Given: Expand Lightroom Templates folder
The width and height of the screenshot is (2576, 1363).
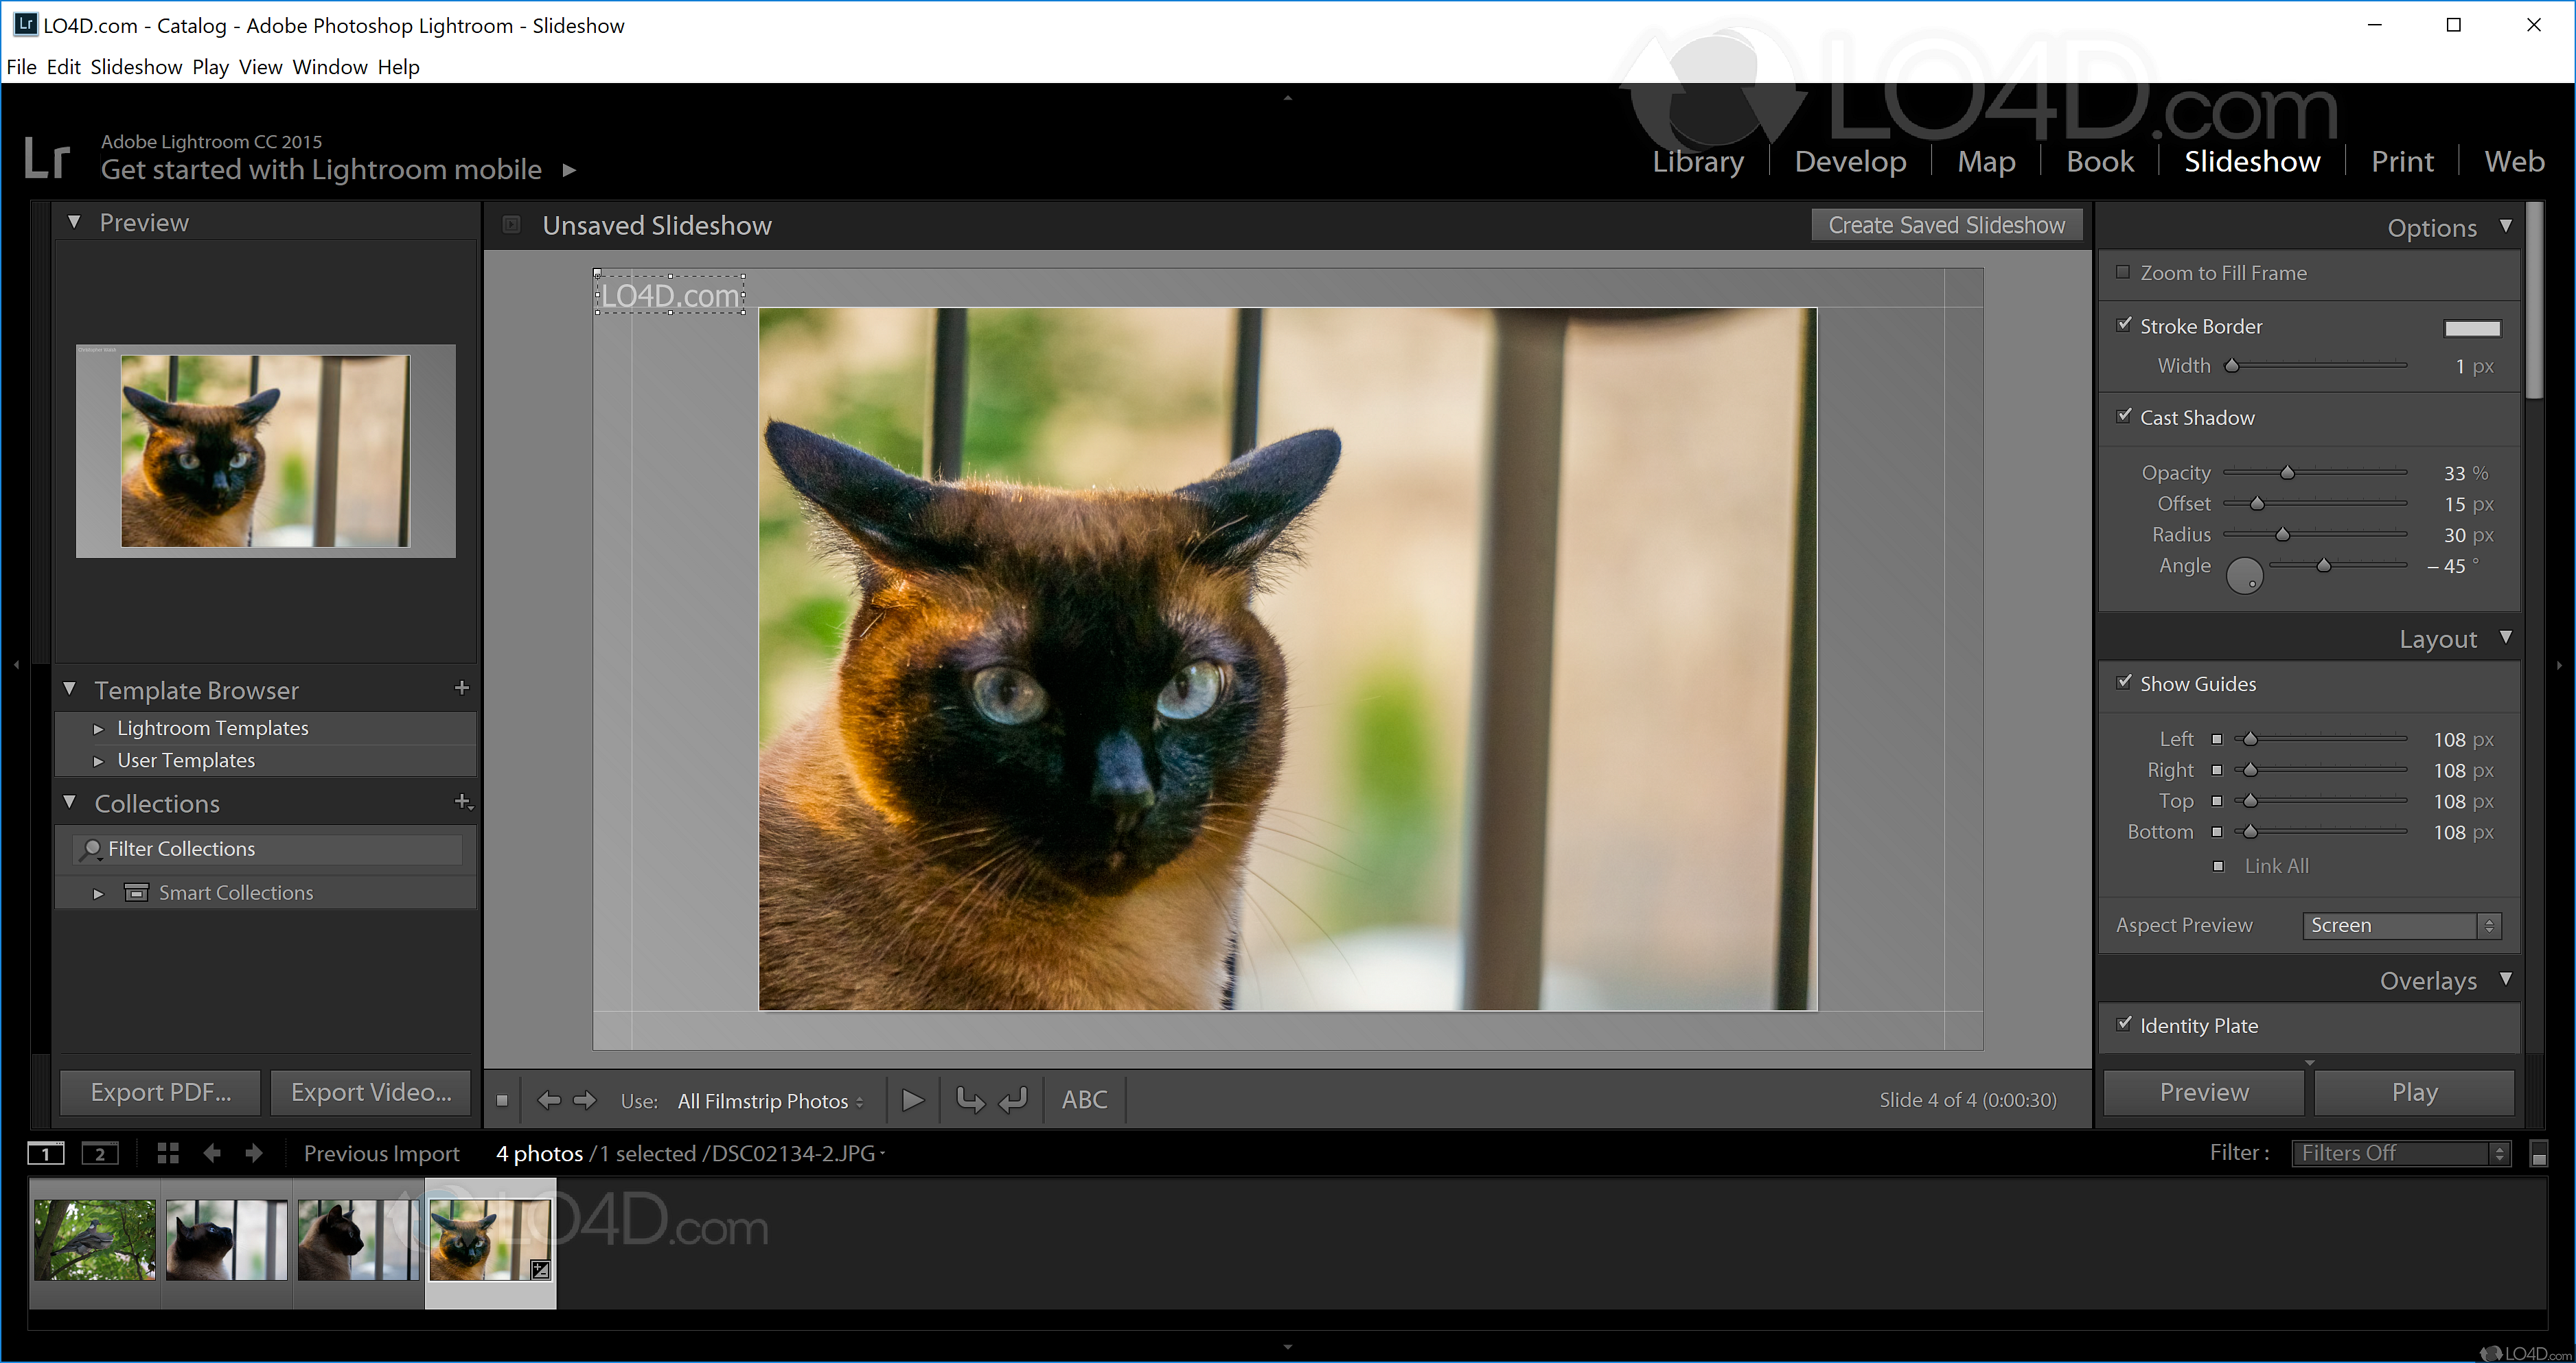Looking at the screenshot, I should (x=98, y=730).
